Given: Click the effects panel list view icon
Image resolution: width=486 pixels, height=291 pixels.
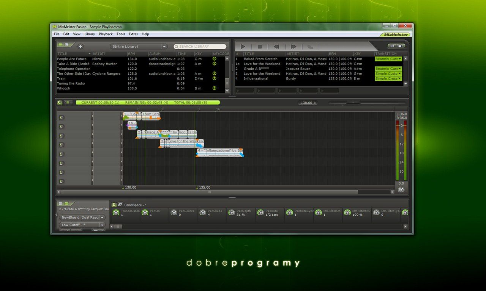Looking at the screenshot, I should [x=60, y=203].
